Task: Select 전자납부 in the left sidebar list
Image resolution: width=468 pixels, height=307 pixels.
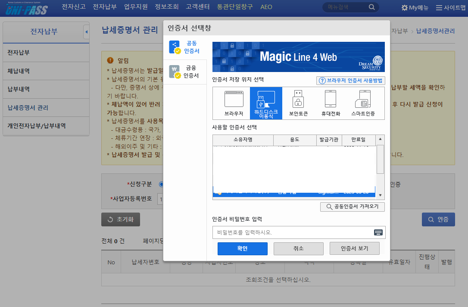Action: (x=46, y=53)
